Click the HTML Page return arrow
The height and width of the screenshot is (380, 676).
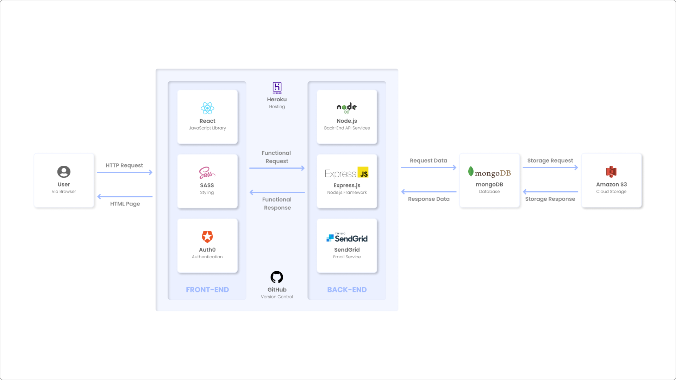125,196
